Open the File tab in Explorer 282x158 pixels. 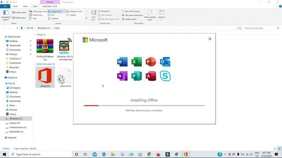(x=5, y=6)
